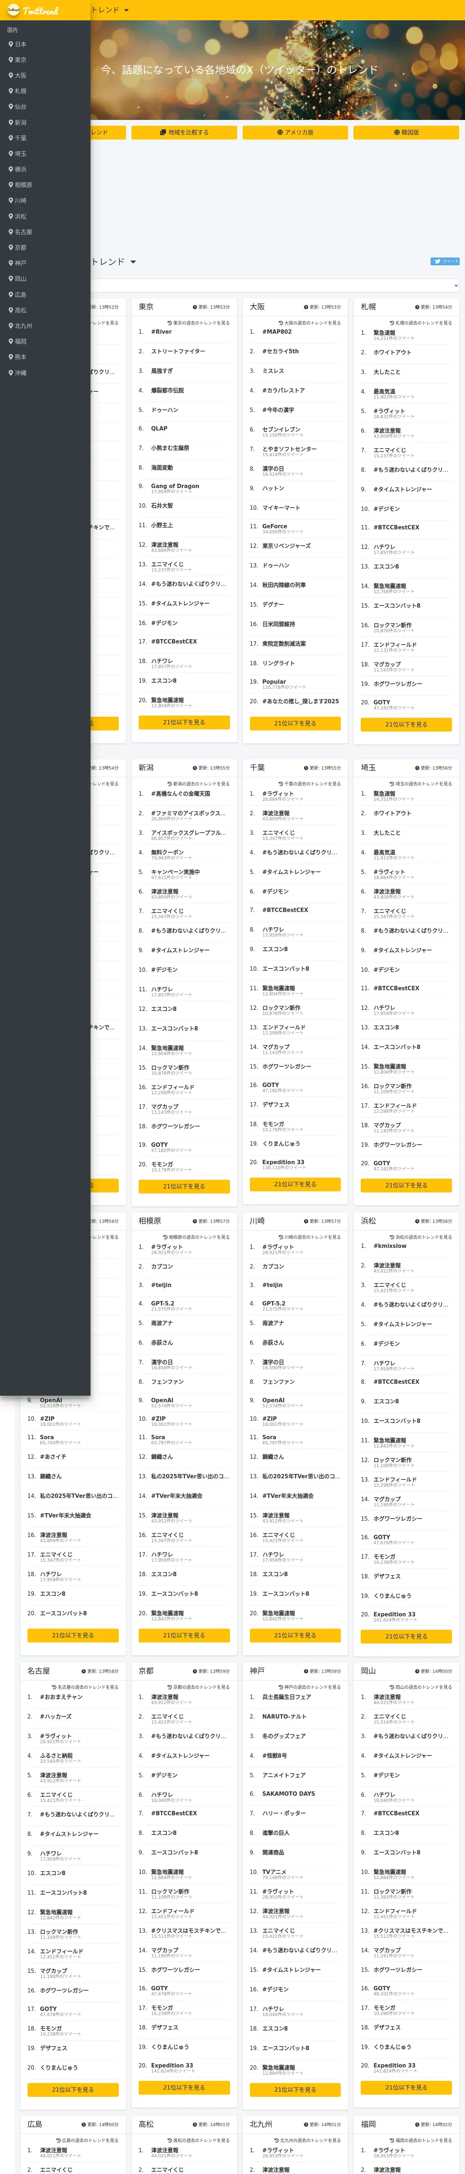The height and width of the screenshot is (2174, 465).
Task: Click 21位以下を見る in the 東京 card
Action: 184,722
